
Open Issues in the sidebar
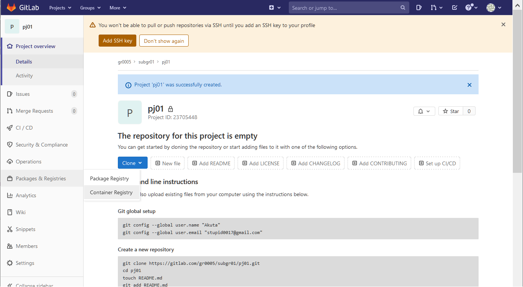(x=42, y=94)
